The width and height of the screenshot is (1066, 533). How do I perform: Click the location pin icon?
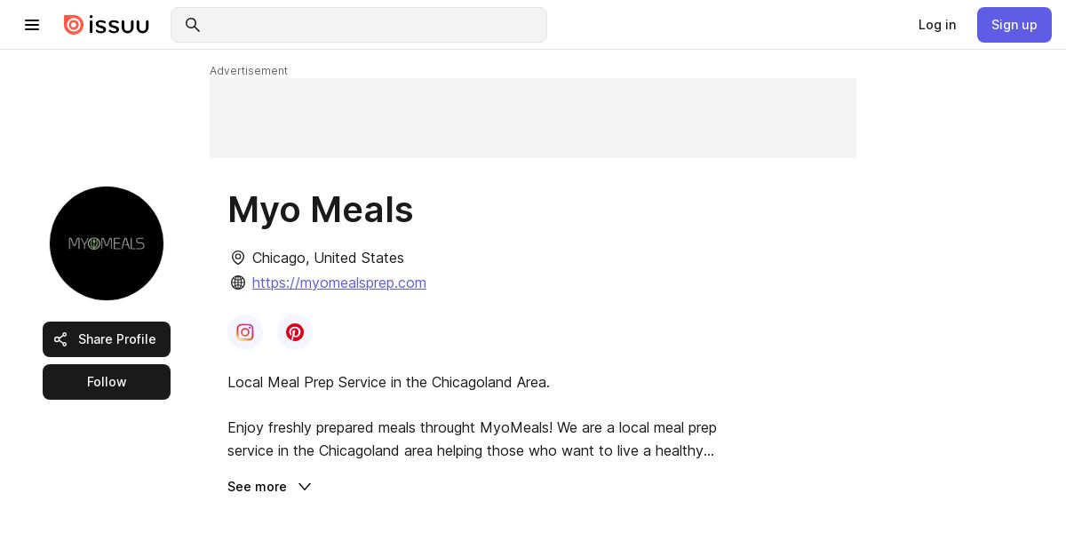(238, 258)
